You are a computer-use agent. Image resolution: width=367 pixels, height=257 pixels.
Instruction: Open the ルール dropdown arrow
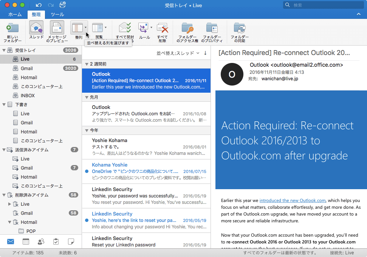tap(151, 28)
